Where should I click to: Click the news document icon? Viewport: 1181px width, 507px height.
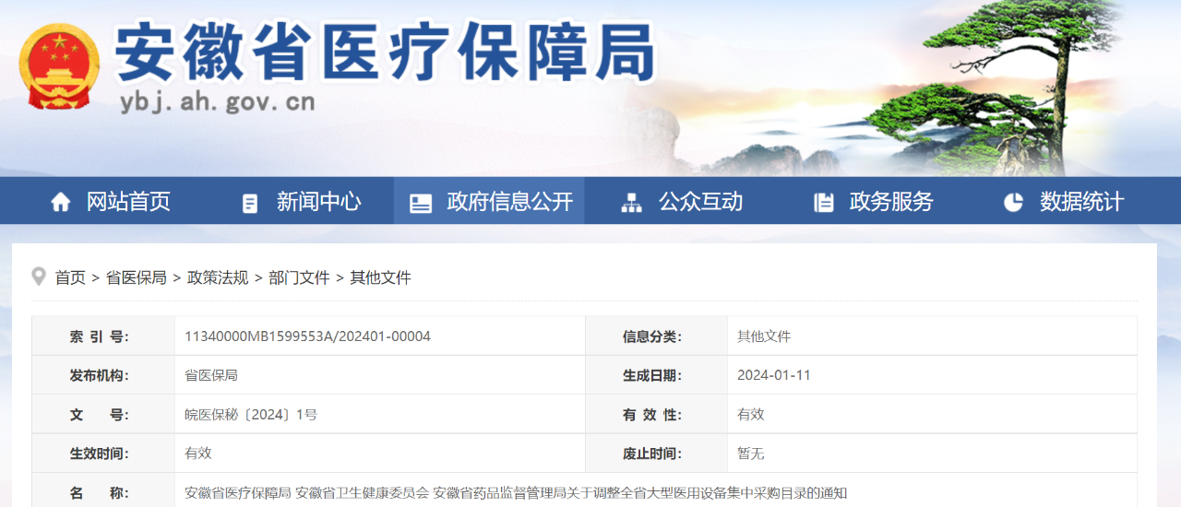250,203
